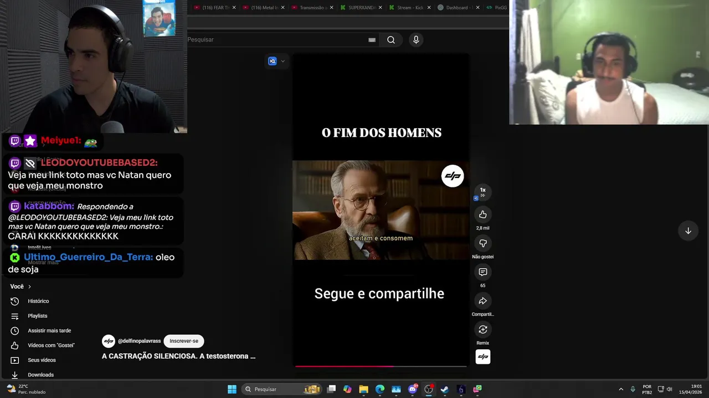Submit search with the magnifier button
709x398 pixels.
coord(391,39)
